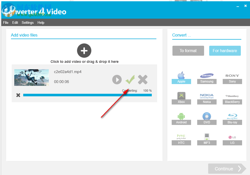Pick the Sony device profile
Viewport: 250px width, 175px height.
(x=232, y=77)
